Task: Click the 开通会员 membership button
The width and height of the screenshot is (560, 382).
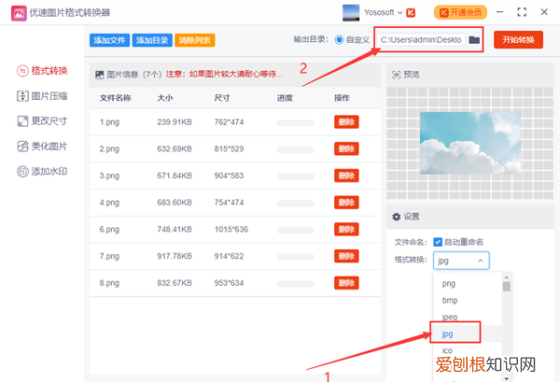Action: point(460,12)
